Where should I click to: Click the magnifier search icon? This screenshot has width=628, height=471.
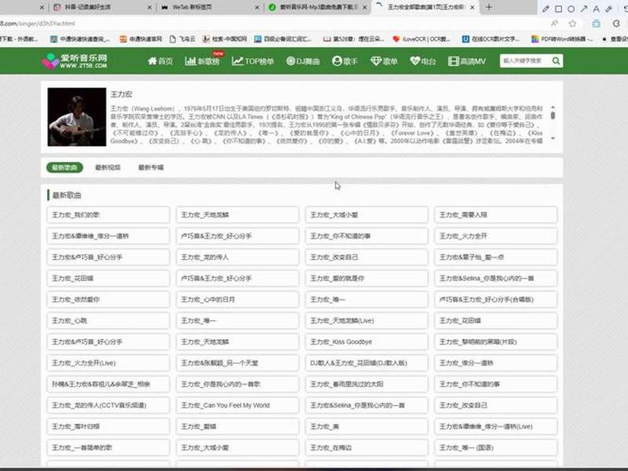point(556,61)
